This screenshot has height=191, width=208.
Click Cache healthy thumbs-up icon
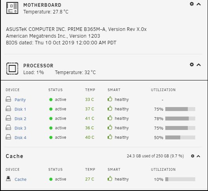(110, 179)
